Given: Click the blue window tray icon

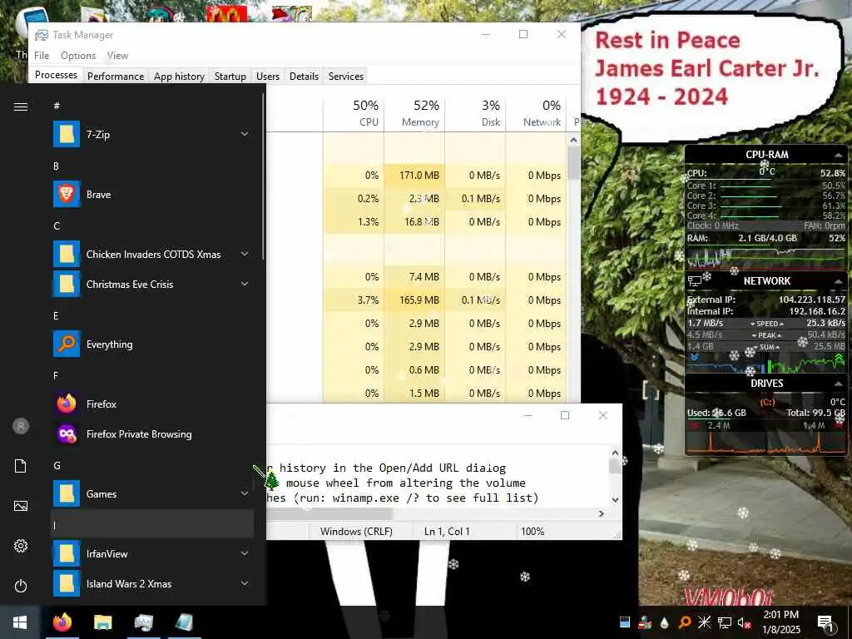Looking at the screenshot, I should click(625, 622).
